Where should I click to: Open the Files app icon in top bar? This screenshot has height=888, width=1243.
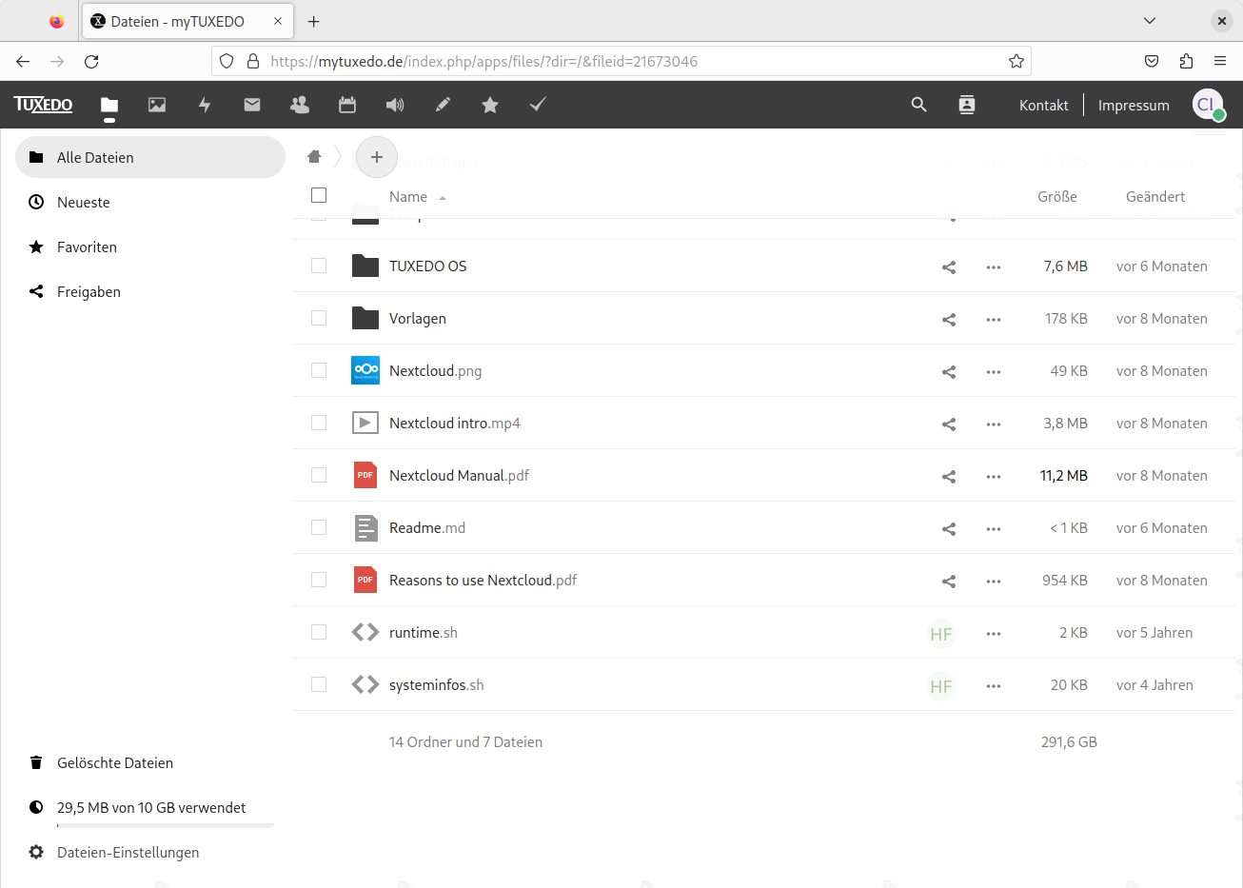point(109,105)
